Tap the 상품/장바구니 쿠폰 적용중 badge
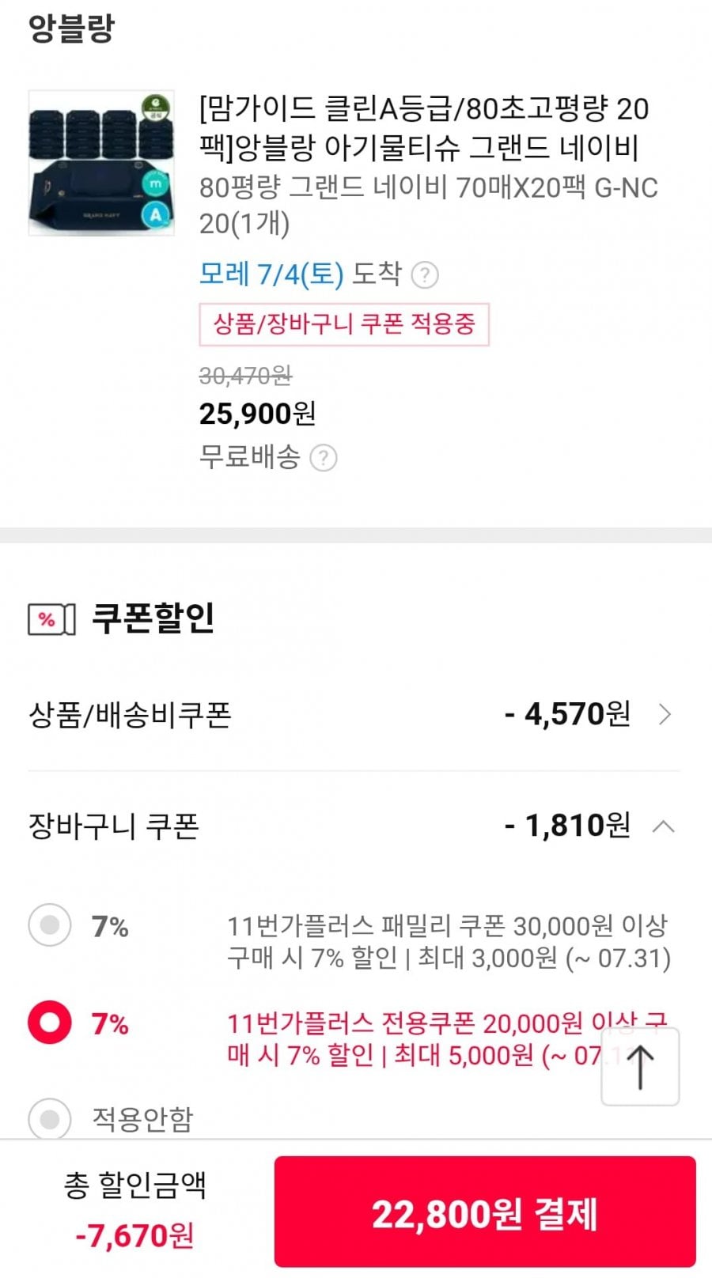The image size is (712, 1278). (x=344, y=324)
